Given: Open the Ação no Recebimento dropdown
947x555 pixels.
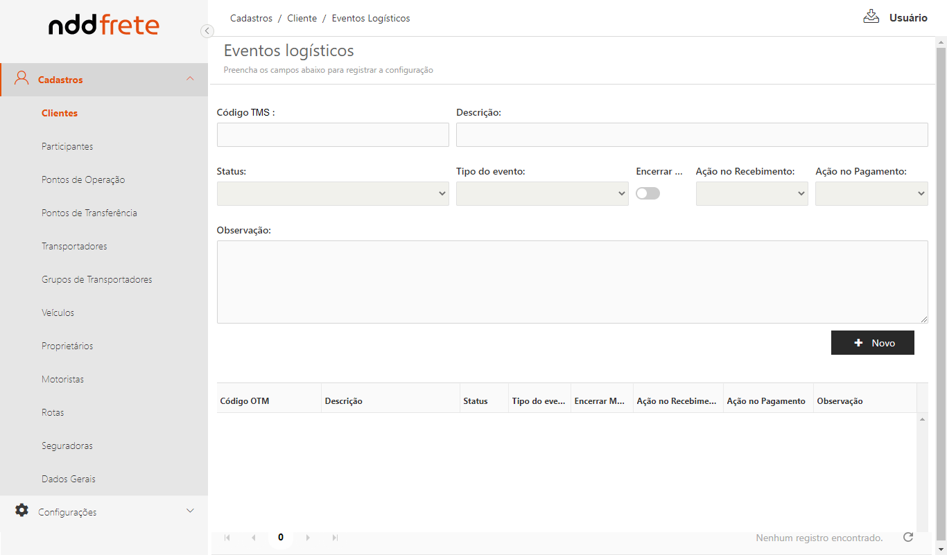Looking at the screenshot, I should (x=751, y=193).
